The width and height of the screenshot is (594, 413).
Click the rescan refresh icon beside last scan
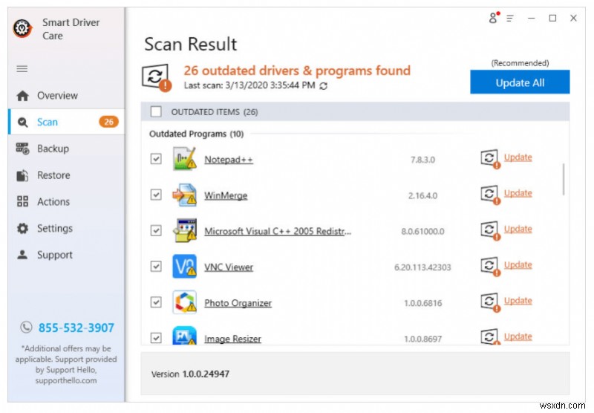pos(324,86)
